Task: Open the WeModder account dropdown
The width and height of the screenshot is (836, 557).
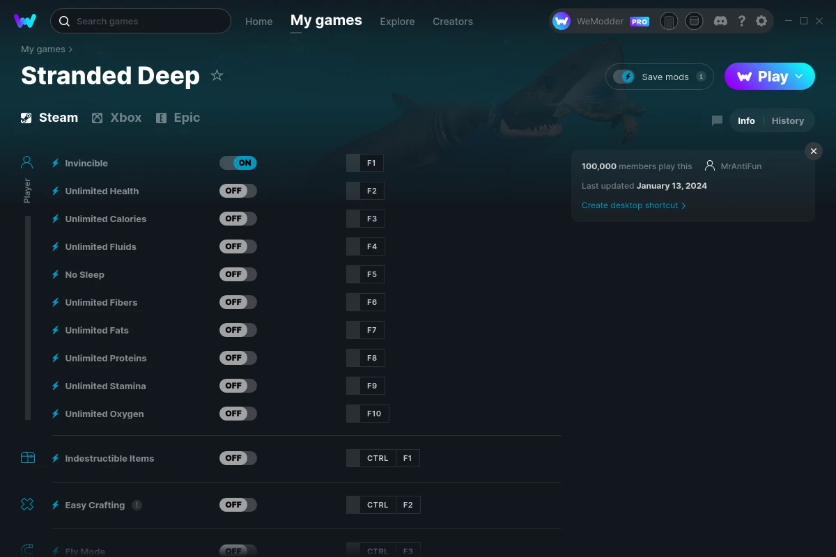Action: [x=601, y=21]
